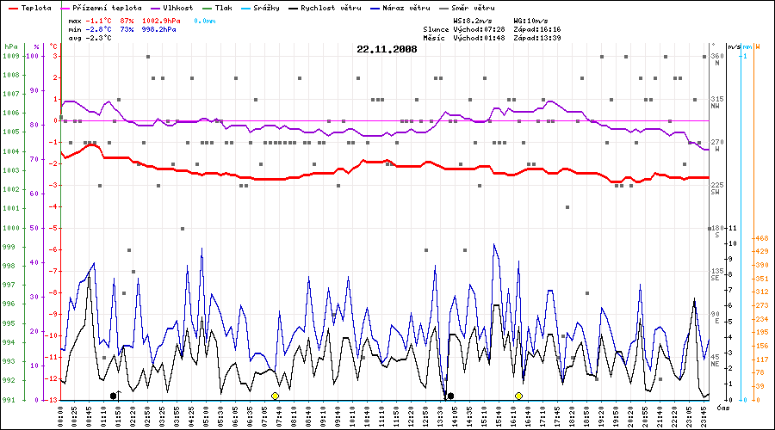This screenshot has width=775, height=430.
Task: Click the m/s wind speed axis label
Action: click(734, 46)
